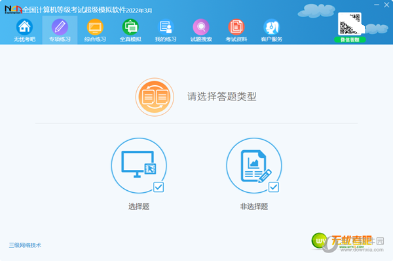This screenshot has width=393, height=261.
Task: Open the 综合练习 monitor icon
Action: click(x=95, y=27)
